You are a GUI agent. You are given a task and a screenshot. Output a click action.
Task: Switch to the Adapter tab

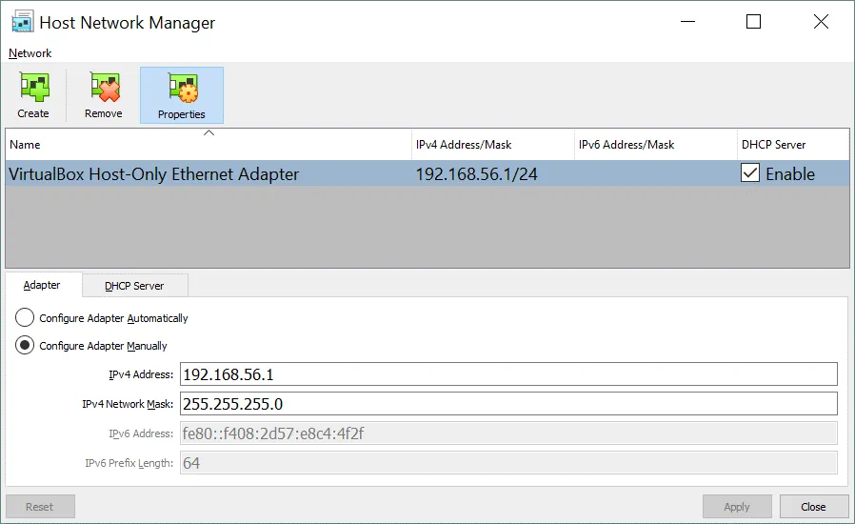pyautogui.click(x=42, y=285)
